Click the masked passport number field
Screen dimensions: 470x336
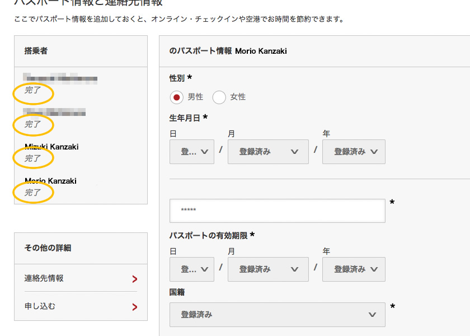(278, 211)
